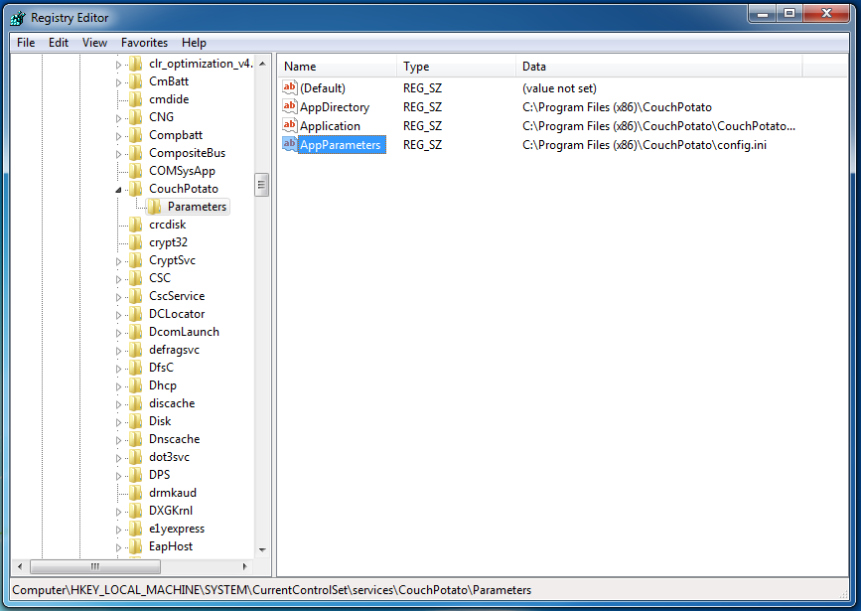Select the AppParameters value name
Image resolution: width=861 pixels, height=611 pixels.
[341, 144]
